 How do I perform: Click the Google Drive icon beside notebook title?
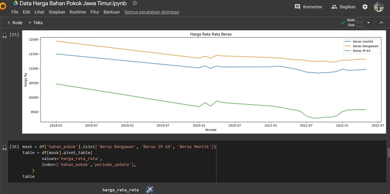click(15, 3)
